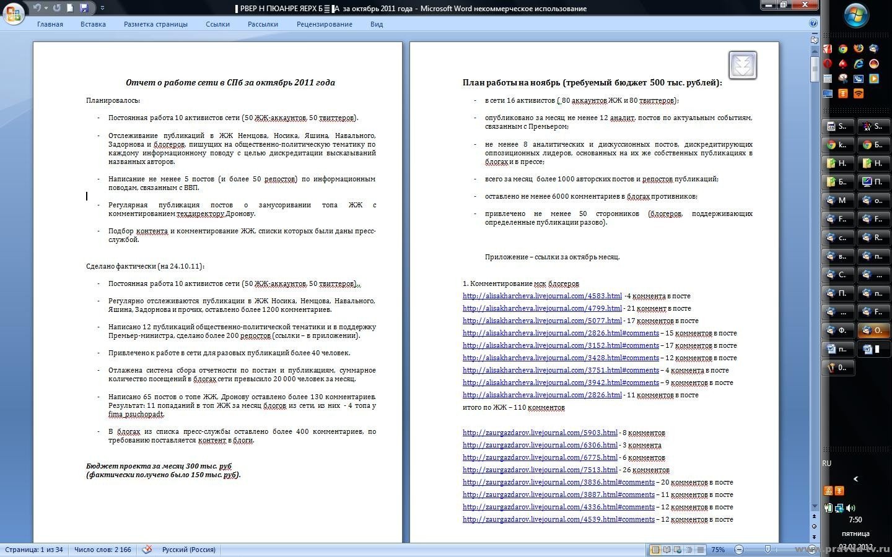The width and height of the screenshot is (892, 557).
Task: Open the Undo history dropdown arrow
Action: [46, 8]
